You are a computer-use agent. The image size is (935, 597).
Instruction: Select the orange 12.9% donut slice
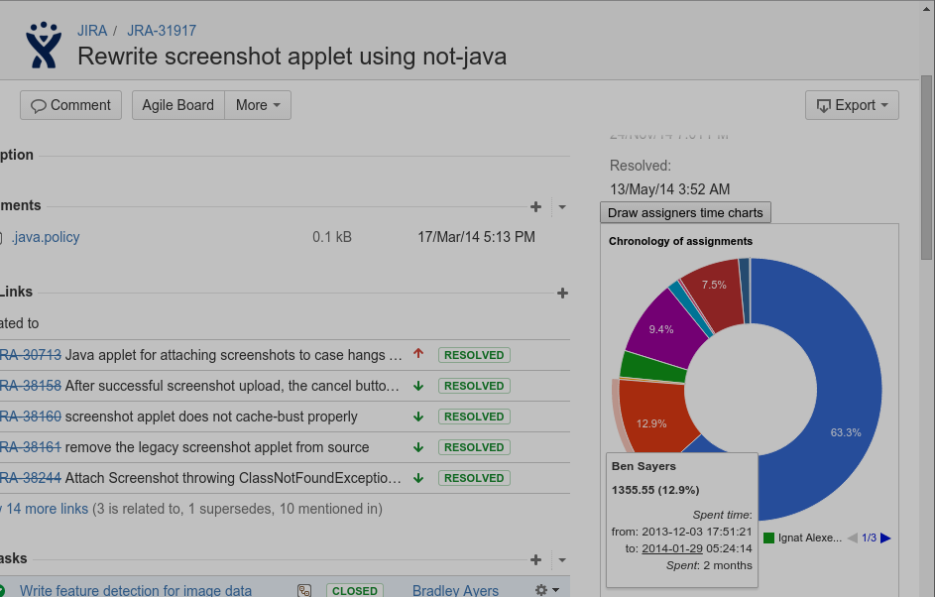tap(650, 420)
